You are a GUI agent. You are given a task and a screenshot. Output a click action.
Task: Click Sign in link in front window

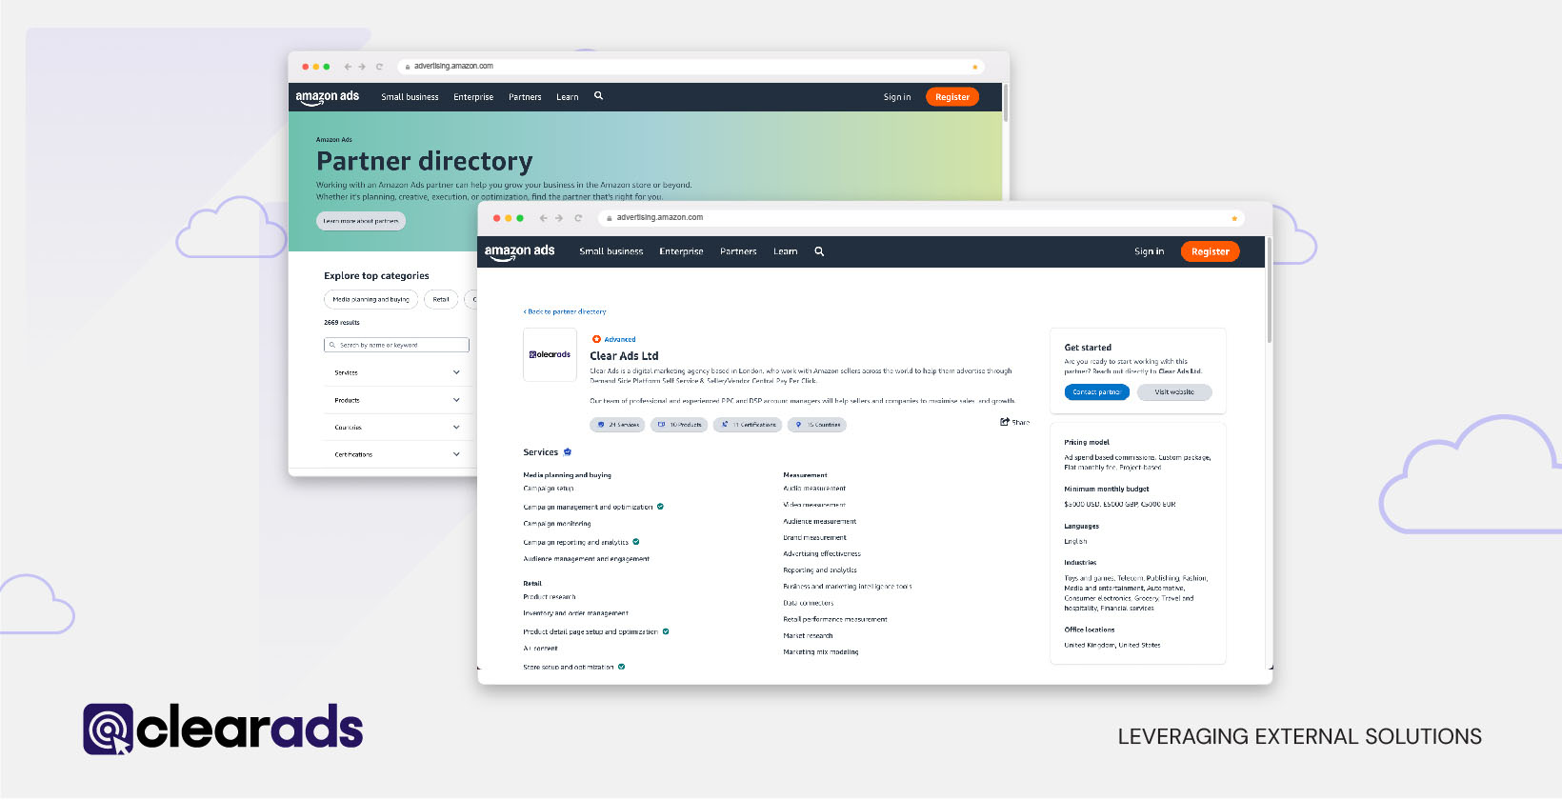[1149, 251]
